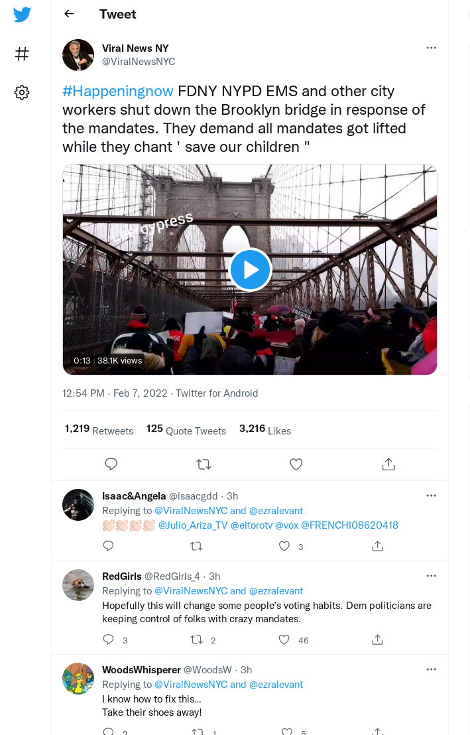Go back using the arrow beside Tweet

coord(70,13)
